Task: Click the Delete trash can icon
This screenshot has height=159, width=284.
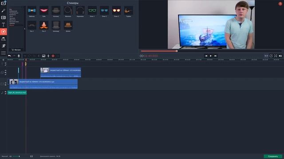Action: coord(19,56)
